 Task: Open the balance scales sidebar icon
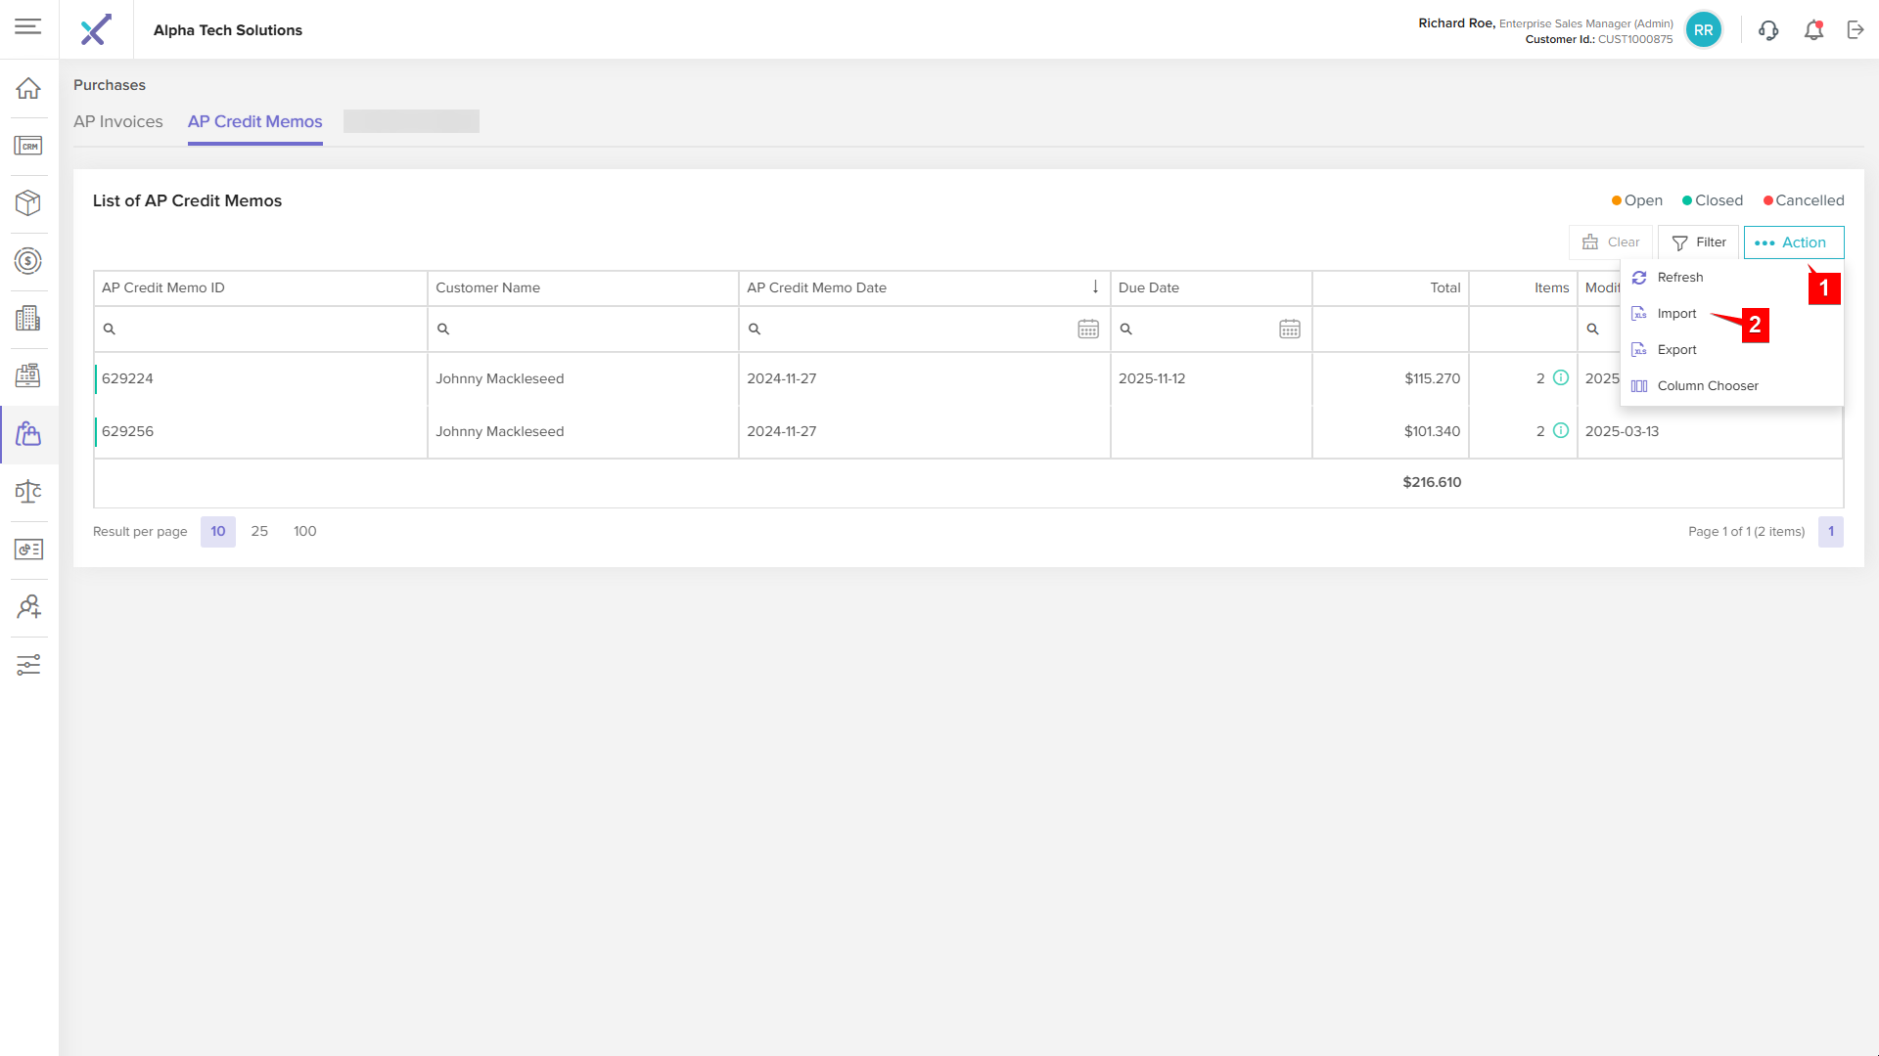tap(28, 492)
